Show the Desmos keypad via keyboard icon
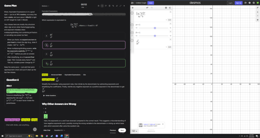 tap(134, 131)
